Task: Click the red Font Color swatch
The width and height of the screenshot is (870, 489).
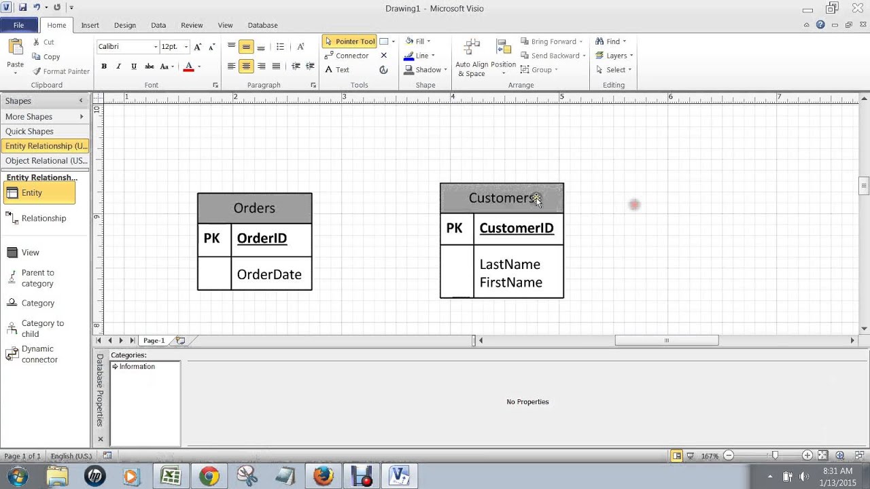Action: pyautogui.click(x=189, y=67)
